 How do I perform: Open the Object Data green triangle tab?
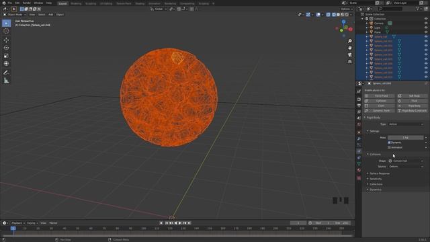(x=359, y=164)
